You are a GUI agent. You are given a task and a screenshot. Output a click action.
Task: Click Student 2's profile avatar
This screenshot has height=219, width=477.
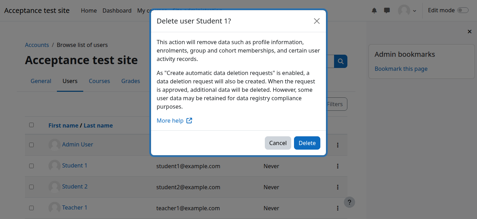[x=54, y=187]
